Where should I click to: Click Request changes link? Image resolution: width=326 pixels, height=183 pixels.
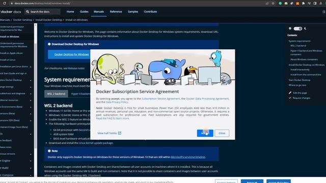tap(302, 98)
